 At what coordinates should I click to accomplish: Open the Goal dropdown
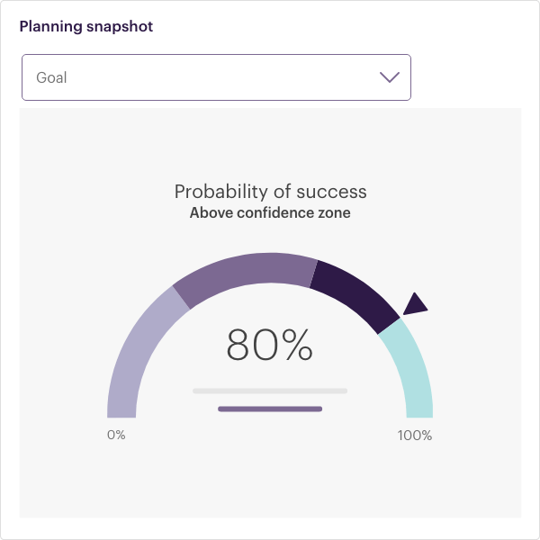click(x=216, y=77)
